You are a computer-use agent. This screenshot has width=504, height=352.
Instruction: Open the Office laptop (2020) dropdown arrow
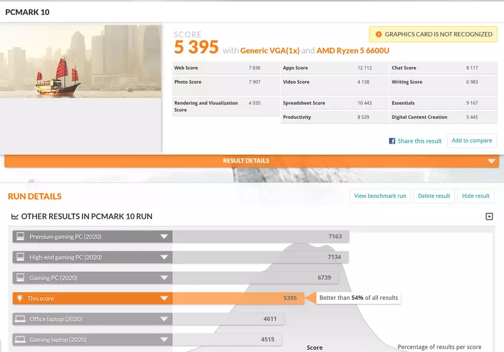164,319
